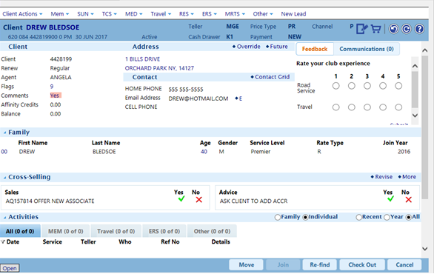Select the Family activities radio button
The image size is (434, 274).
pos(278,217)
